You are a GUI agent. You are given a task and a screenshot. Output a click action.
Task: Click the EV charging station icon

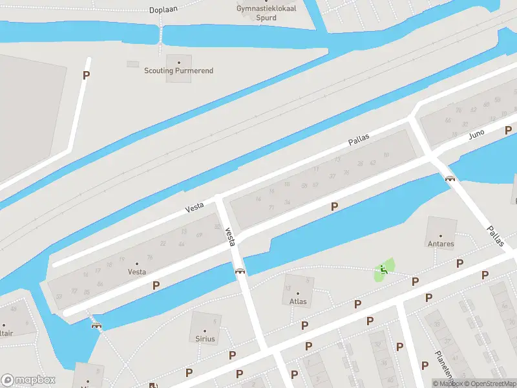coord(153,385)
